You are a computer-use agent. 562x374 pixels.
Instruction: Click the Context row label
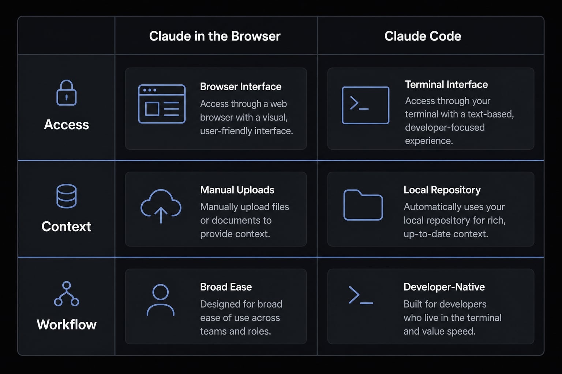coord(66,226)
